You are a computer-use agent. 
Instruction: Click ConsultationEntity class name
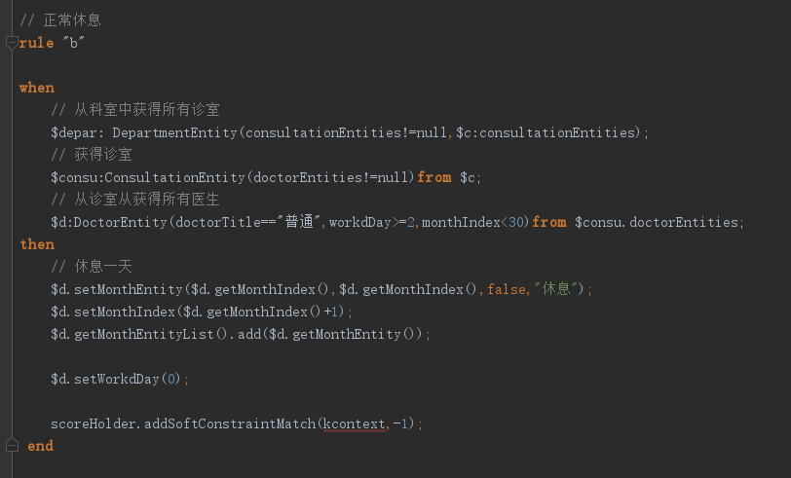[174, 177]
